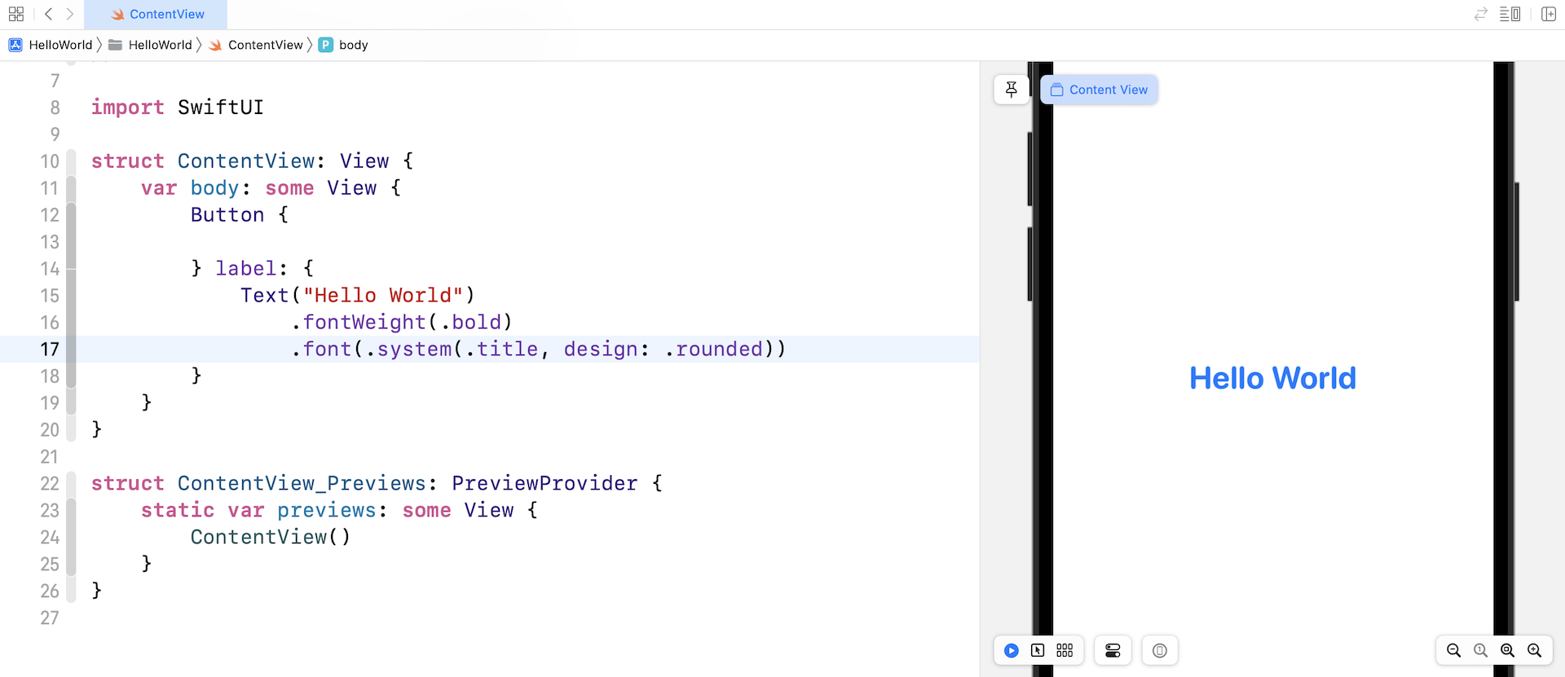Preview on a physical device

coord(1160,650)
